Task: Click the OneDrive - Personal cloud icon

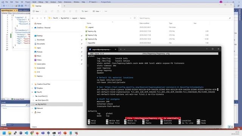Action: pyautogui.click(x=35, y=28)
